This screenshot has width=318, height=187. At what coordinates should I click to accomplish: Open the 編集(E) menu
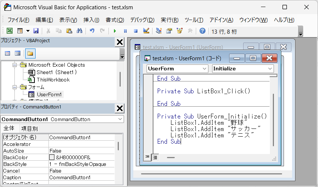tap(44, 20)
